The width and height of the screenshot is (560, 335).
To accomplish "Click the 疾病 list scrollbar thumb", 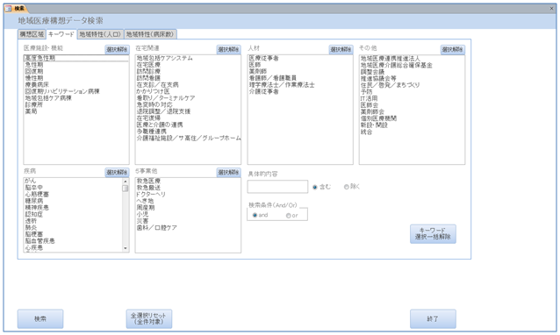I will click(x=125, y=188).
